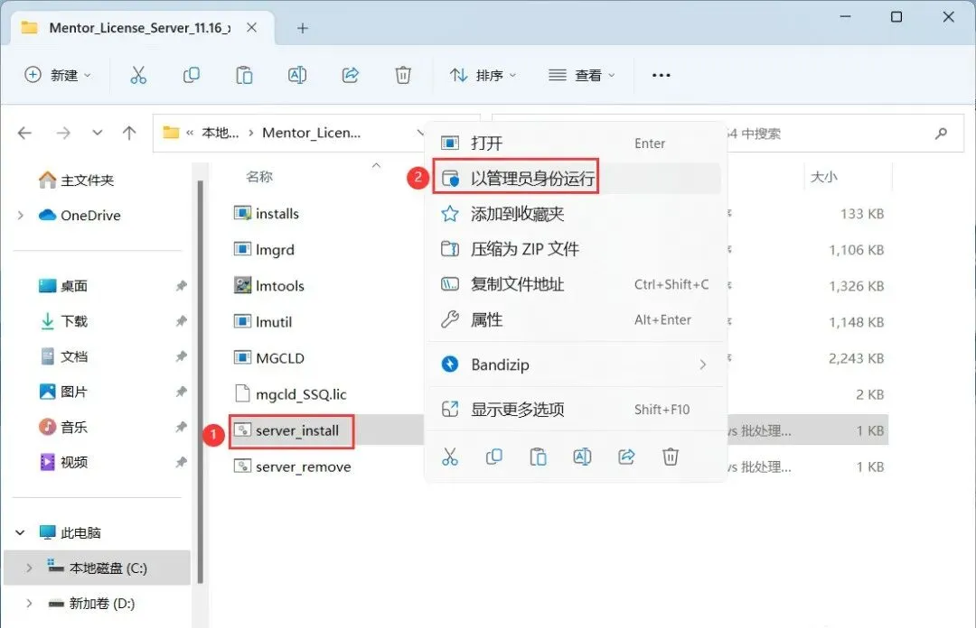Image resolution: width=976 pixels, height=628 pixels.
Task: Click the Rename icon in the toolbar
Action: 297,75
